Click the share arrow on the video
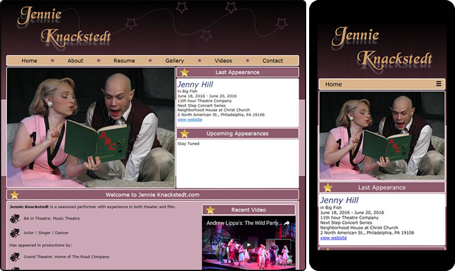This screenshot has height=271, width=455. [x=287, y=222]
